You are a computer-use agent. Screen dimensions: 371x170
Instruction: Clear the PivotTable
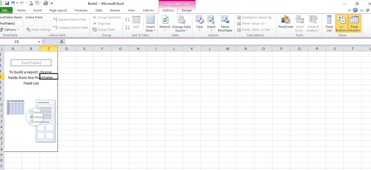click(x=200, y=24)
